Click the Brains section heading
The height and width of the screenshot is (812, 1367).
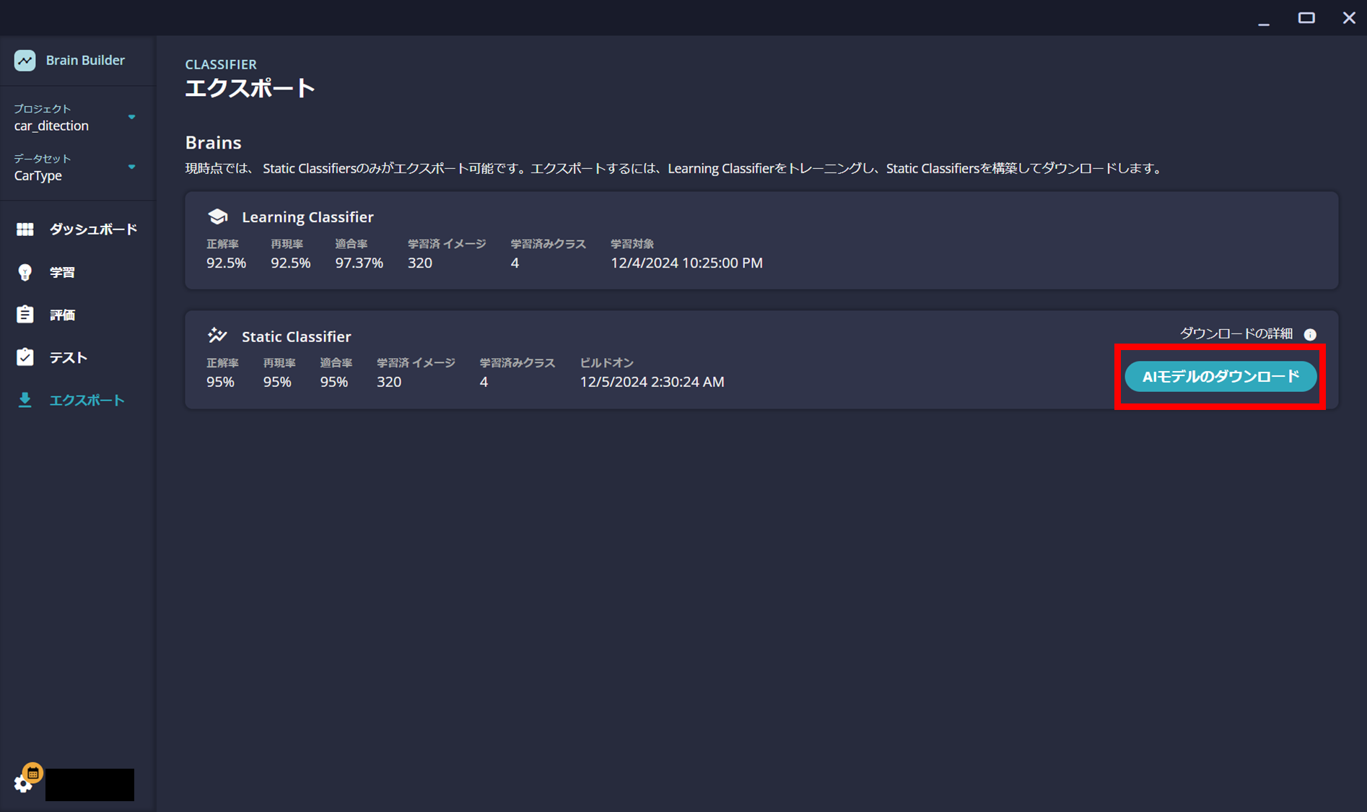(x=213, y=142)
